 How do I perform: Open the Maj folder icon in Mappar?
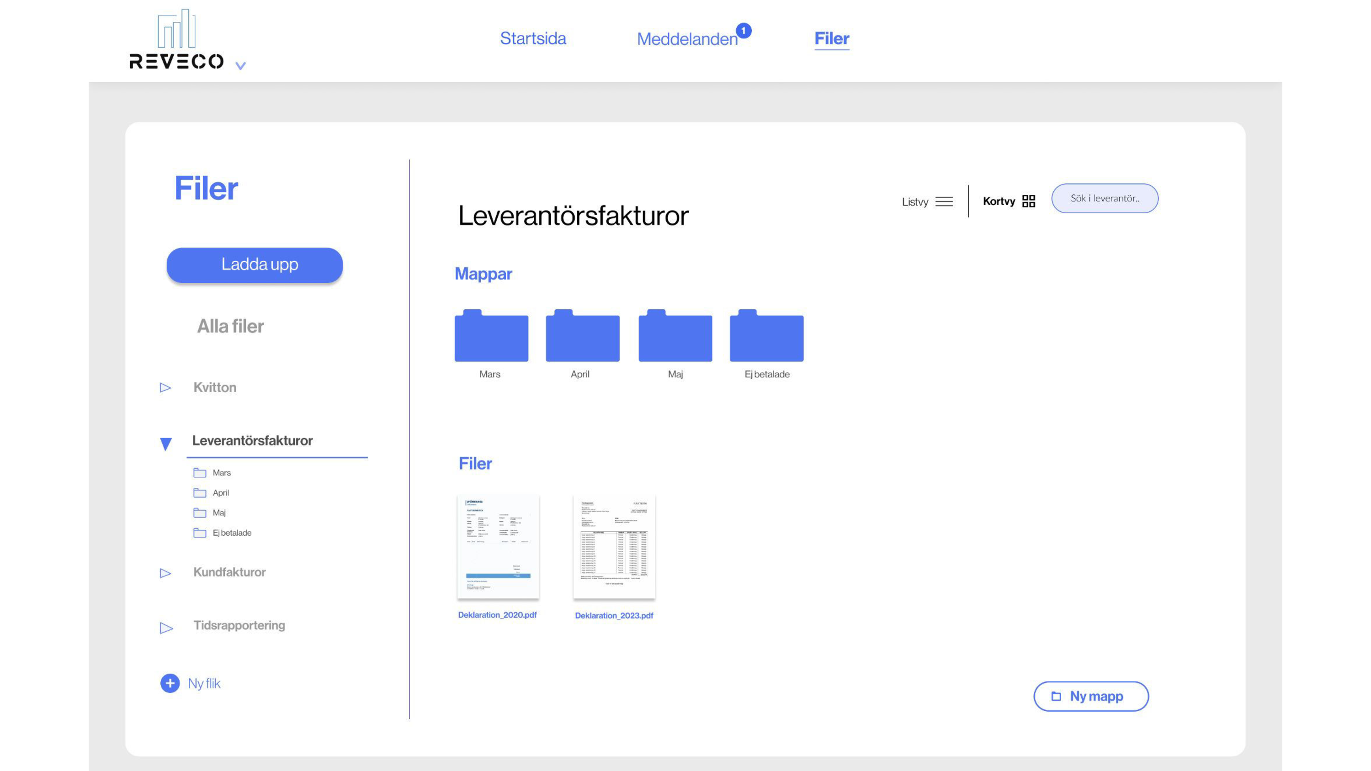675,336
